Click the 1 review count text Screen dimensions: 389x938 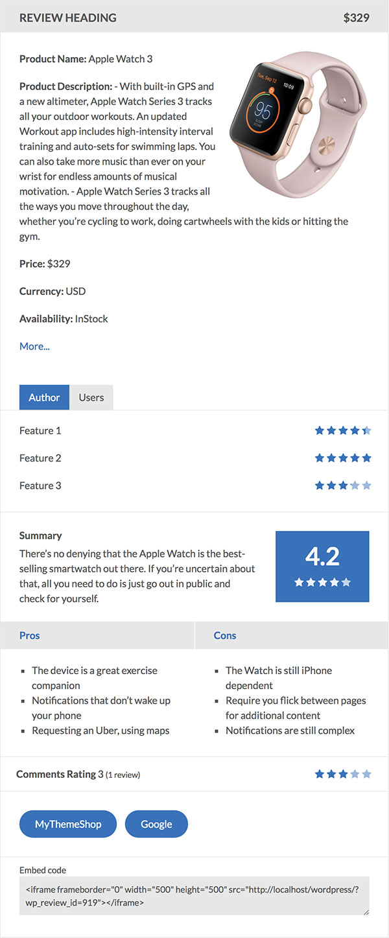tap(123, 775)
